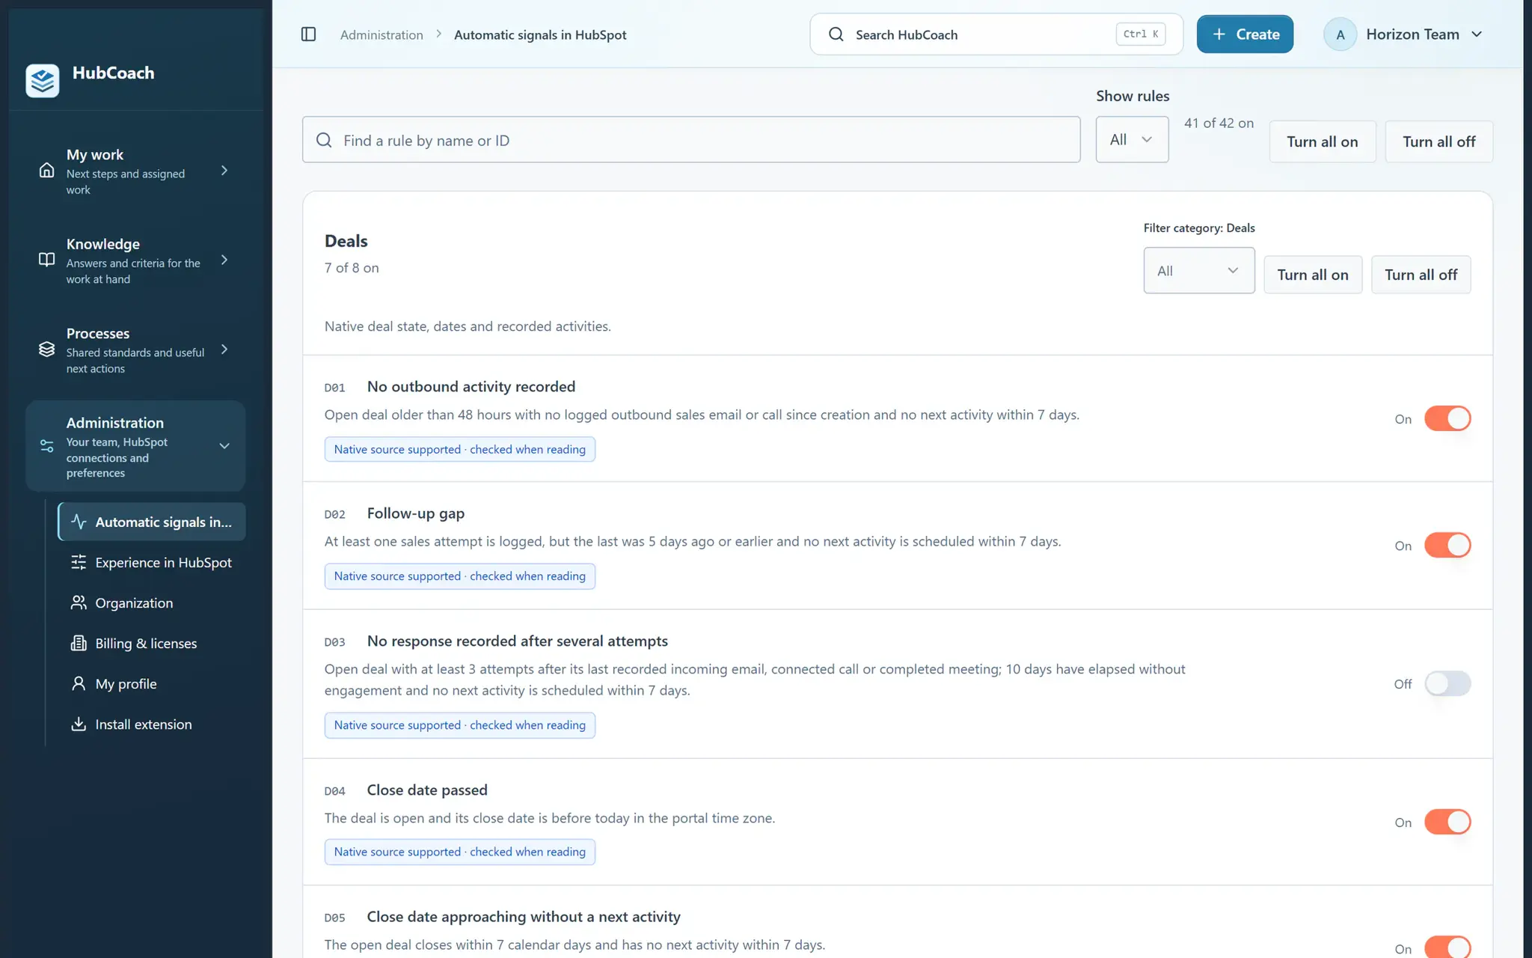The image size is (1532, 958).
Task: Click the Processes layers icon
Action: pos(46,350)
